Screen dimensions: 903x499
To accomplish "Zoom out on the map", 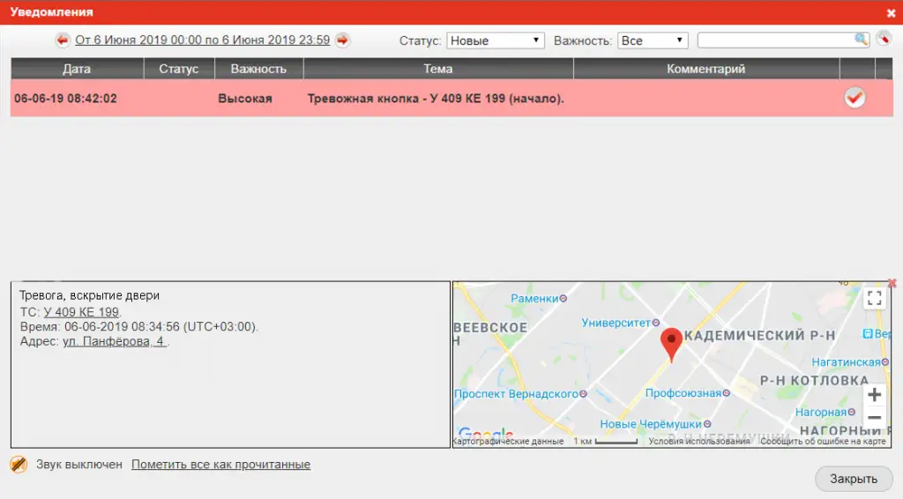I will (874, 418).
